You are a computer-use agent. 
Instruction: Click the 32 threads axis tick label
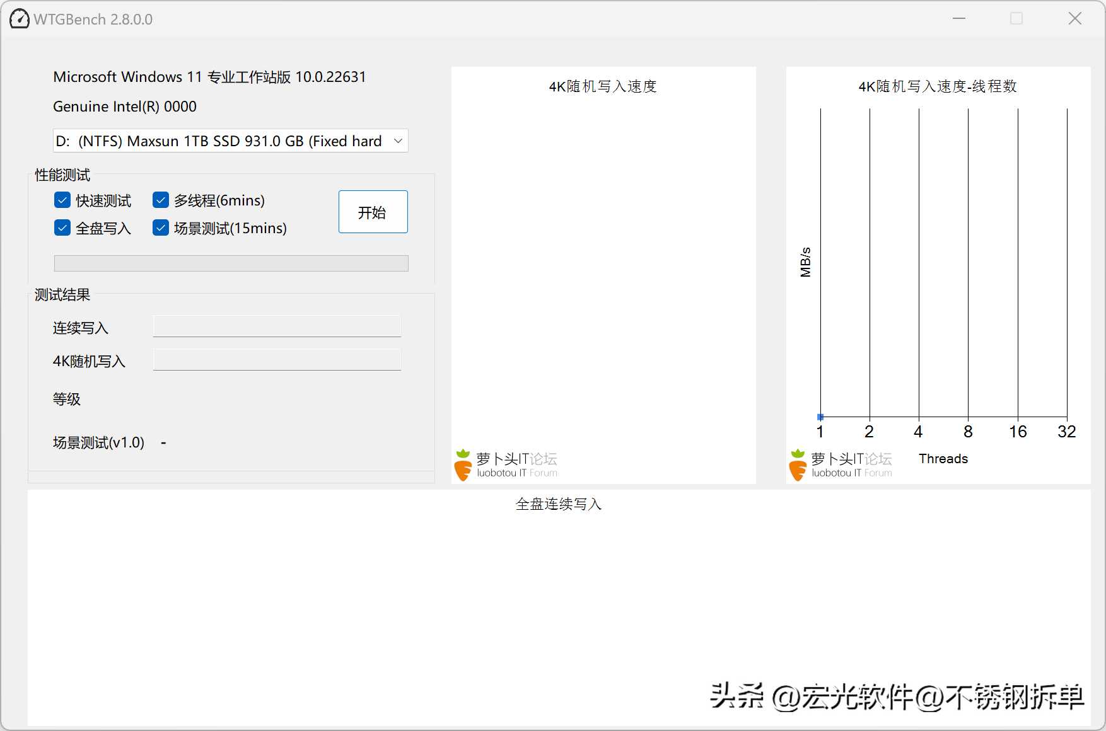point(1067,432)
